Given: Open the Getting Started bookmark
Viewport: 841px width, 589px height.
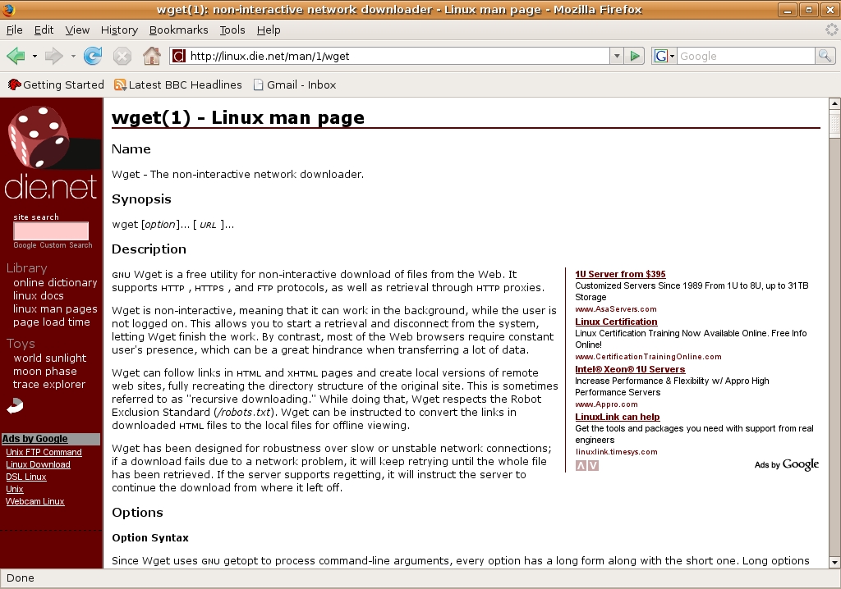Looking at the screenshot, I should (x=56, y=84).
